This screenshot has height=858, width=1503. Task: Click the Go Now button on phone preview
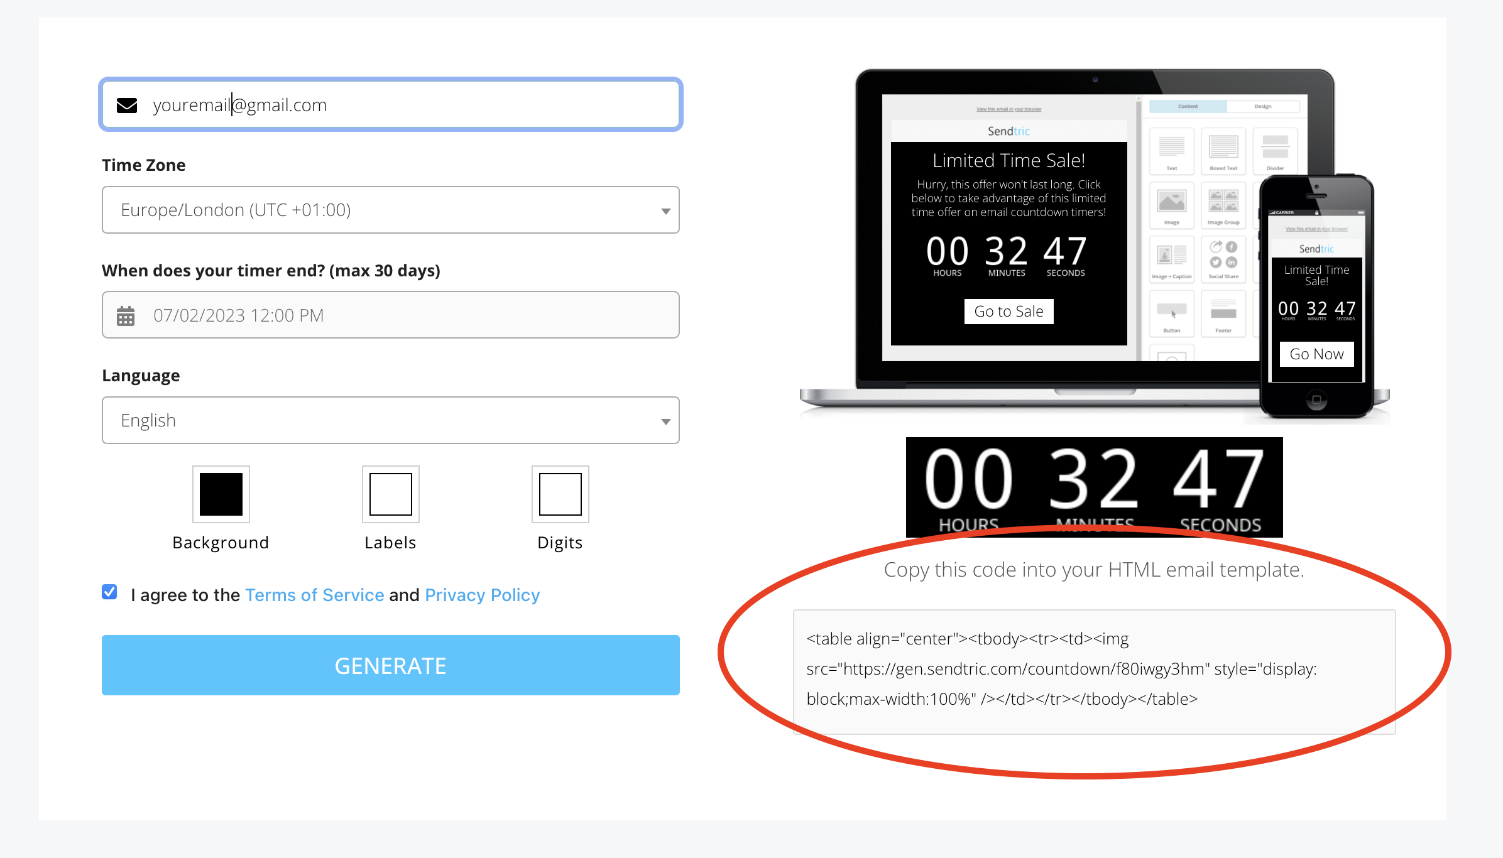coord(1316,354)
